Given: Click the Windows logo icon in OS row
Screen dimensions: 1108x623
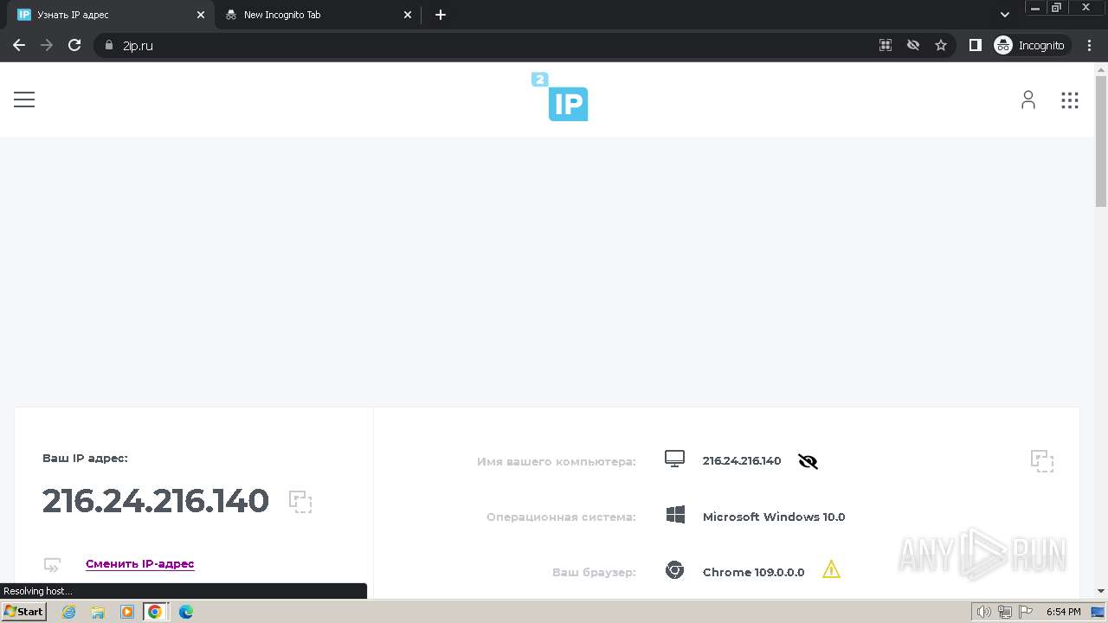Looking at the screenshot, I should [x=676, y=516].
